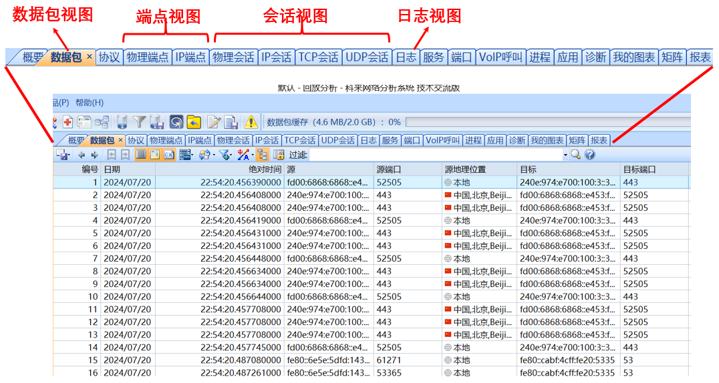Click source port 61271 in row 15
Viewport: 719px width, 383px height.
click(x=389, y=360)
